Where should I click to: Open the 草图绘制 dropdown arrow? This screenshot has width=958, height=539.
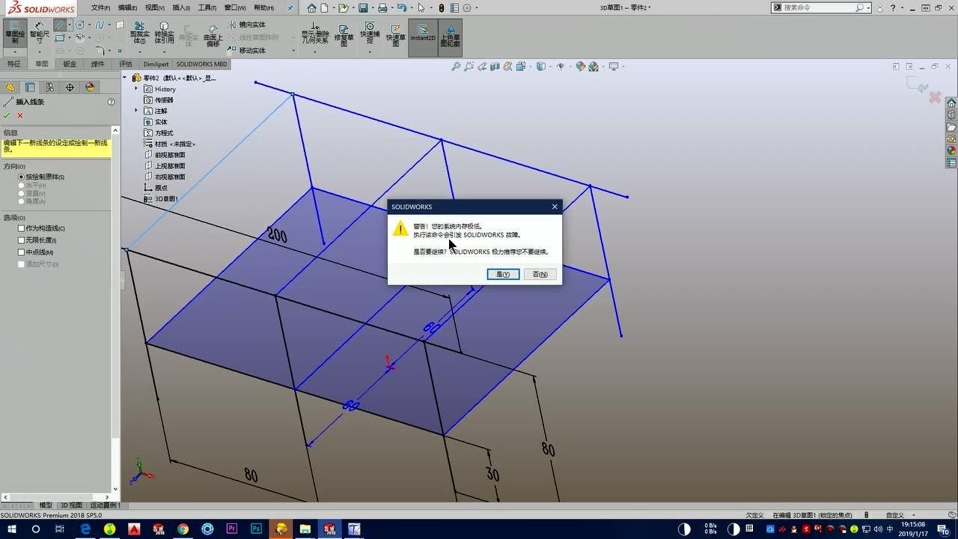point(15,52)
